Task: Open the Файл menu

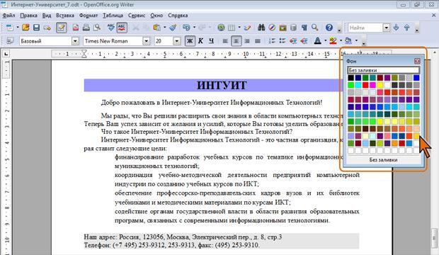Action: click(x=9, y=16)
